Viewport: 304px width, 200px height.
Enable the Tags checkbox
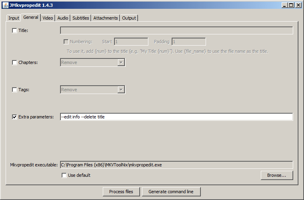coord(14,90)
